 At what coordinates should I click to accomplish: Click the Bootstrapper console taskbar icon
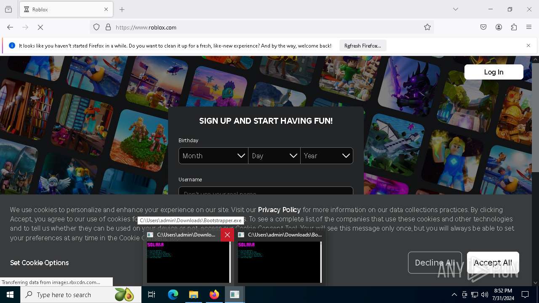pos(235,295)
